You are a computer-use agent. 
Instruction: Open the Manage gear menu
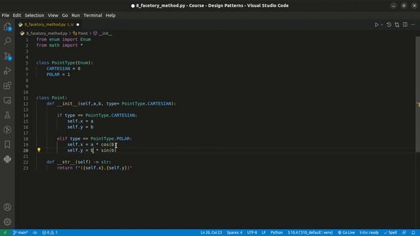click(7, 222)
